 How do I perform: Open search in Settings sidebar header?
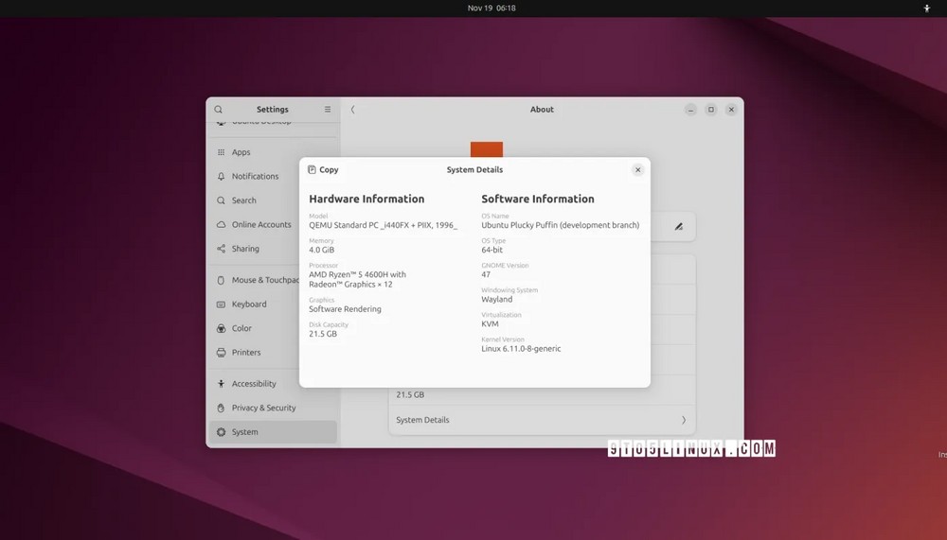click(219, 109)
